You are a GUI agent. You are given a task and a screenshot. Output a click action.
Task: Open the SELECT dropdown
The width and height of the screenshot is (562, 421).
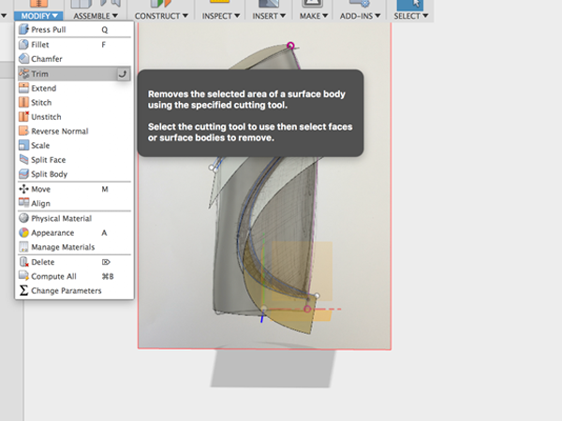(x=411, y=16)
